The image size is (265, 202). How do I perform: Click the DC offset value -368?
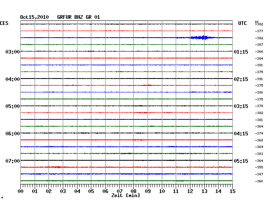259,140
